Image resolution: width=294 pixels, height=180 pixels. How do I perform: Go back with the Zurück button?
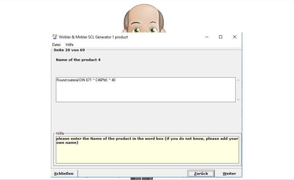tap(201, 174)
